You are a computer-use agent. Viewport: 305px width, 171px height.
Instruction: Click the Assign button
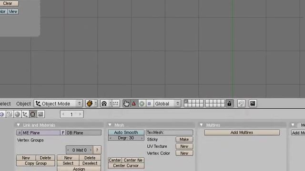[79, 169]
